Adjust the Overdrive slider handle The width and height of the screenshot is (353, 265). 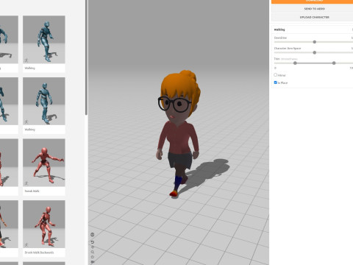tap(315, 42)
